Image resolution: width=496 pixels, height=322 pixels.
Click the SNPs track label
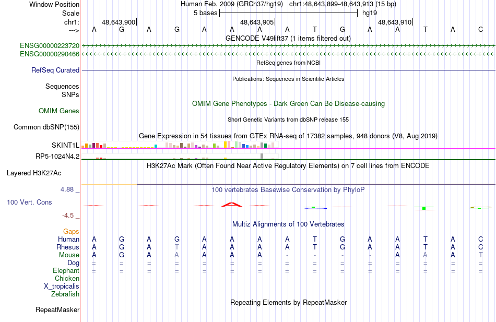click(x=70, y=94)
